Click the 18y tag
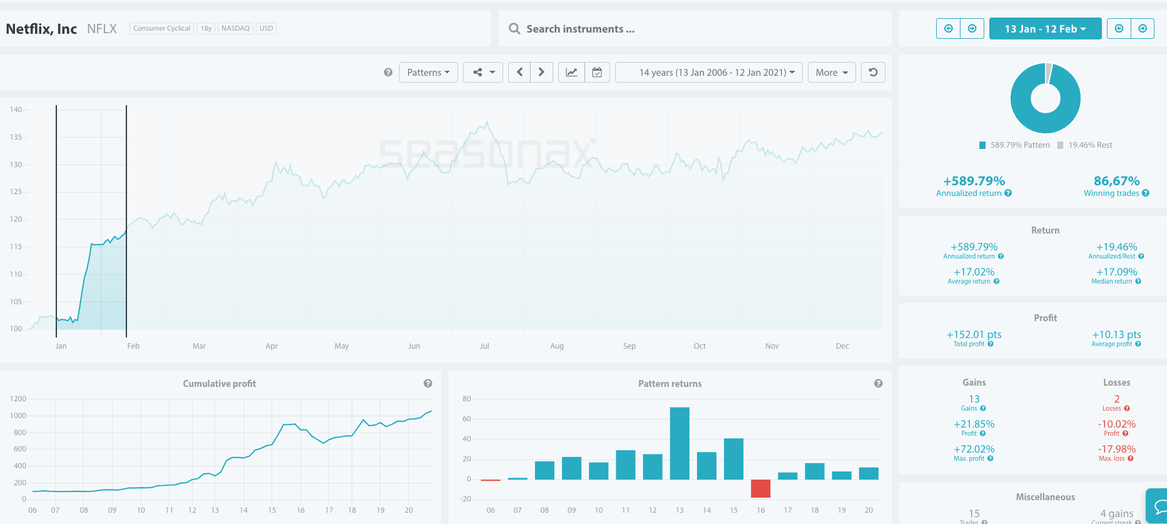The width and height of the screenshot is (1167, 524). coord(206,28)
